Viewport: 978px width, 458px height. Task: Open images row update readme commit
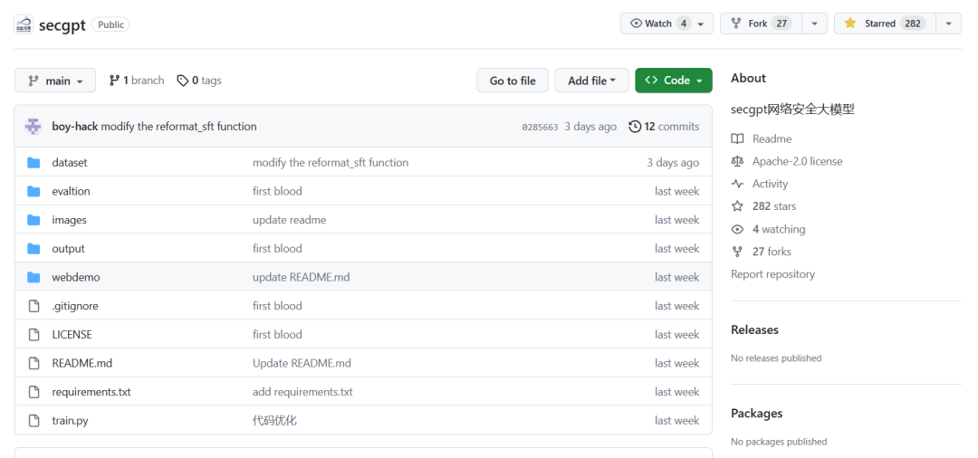[290, 220]
